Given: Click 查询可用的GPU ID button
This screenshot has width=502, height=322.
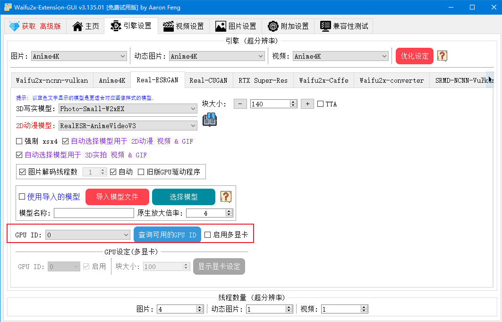Looking at the screenshot, I should (x=168, y=235).
